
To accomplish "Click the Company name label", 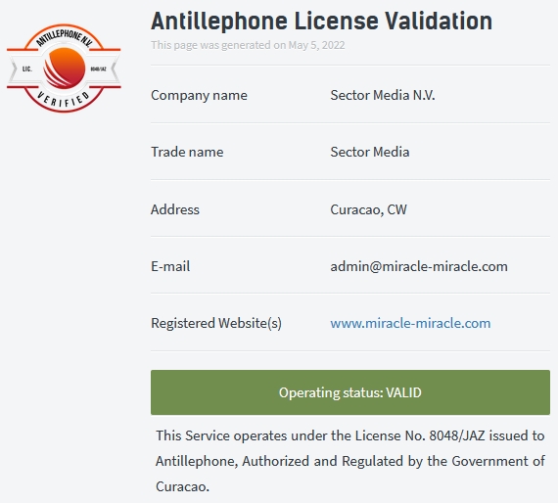I will (x=199, y=95).
